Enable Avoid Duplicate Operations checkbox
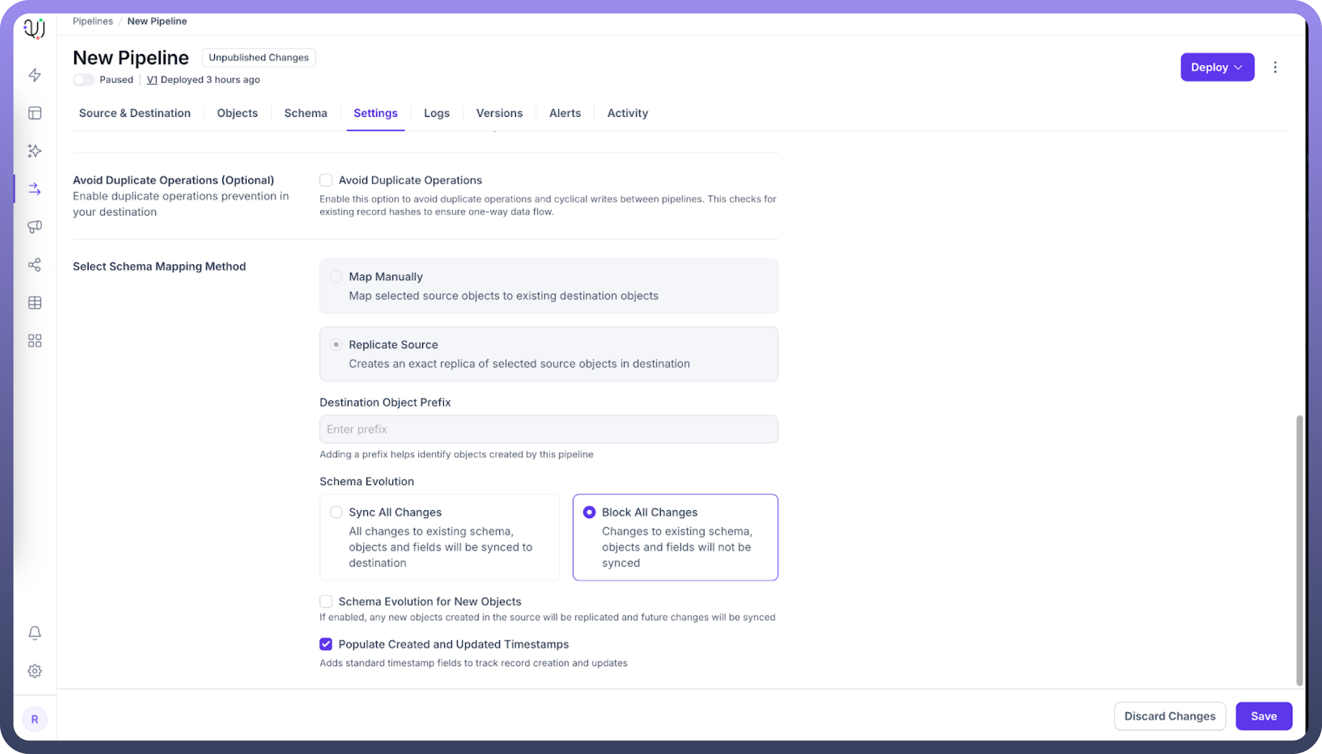1322x754 pixels. [326, 180]
